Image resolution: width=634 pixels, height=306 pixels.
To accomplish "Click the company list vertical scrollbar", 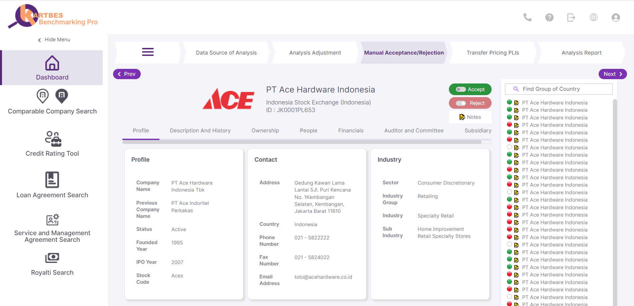I will coord(615,202).
